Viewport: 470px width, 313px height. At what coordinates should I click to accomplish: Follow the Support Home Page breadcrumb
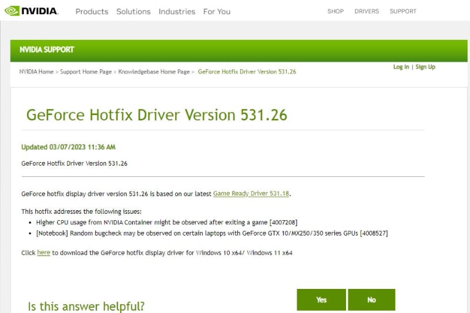[86, 72]
